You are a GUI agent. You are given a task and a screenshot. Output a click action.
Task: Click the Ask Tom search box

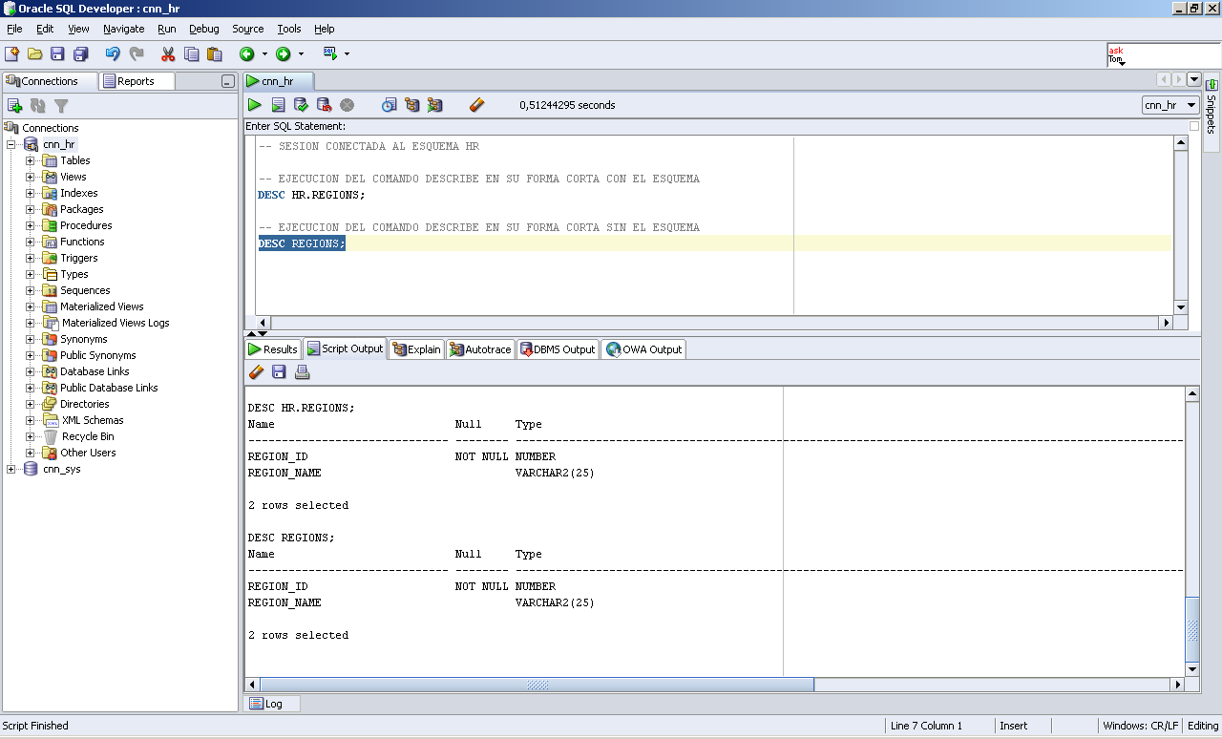(1163, 55)
